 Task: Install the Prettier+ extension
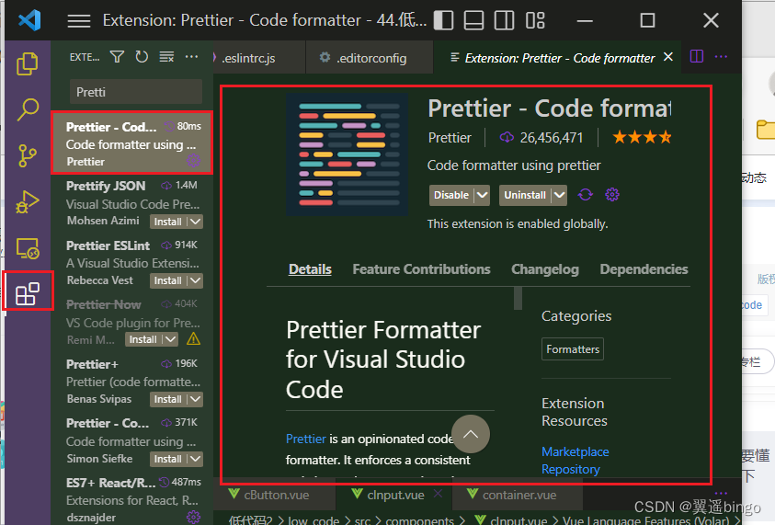click(x=168, y=399)
